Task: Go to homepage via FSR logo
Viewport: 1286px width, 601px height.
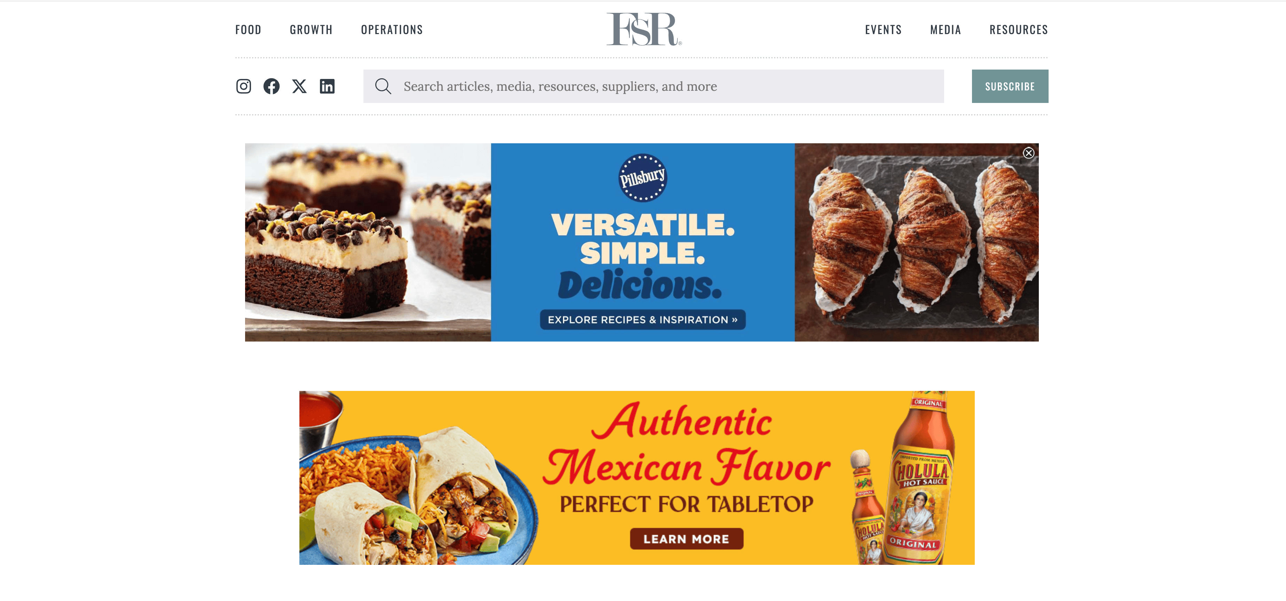Action: [x=643, y=29]
